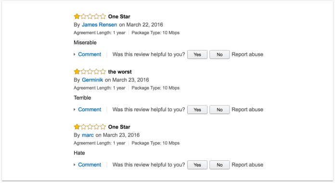
Task: Mark 'Miserable' review as helpful with Yes
Action: [x=197, y=54]
